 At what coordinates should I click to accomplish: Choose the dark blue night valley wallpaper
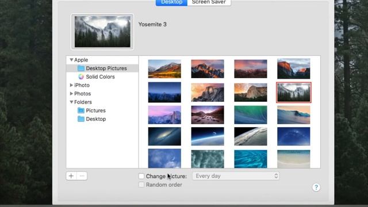point(164,92)
